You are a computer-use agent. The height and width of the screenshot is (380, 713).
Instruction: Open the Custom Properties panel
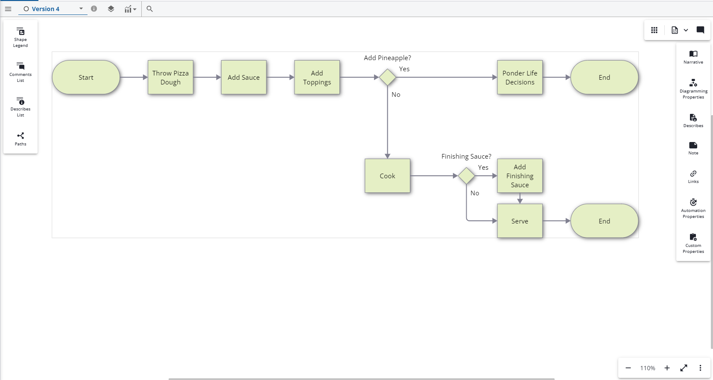pyautogui.click(x=693, y=243)
